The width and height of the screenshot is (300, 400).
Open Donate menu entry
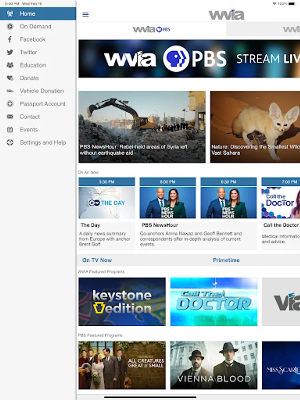pyautogui.click(x=38, y=78)
